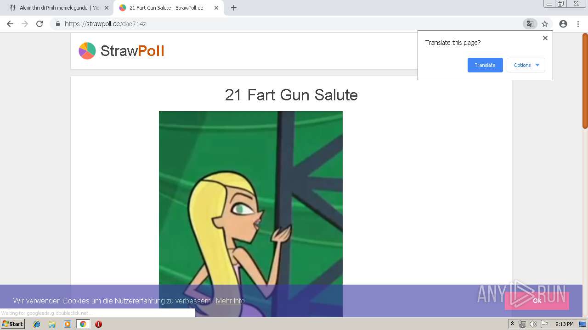Close the '21 Fart Gun Salute' tab
Screen dimensions: 588x330
pyautogui.click(x=216, y=8)
